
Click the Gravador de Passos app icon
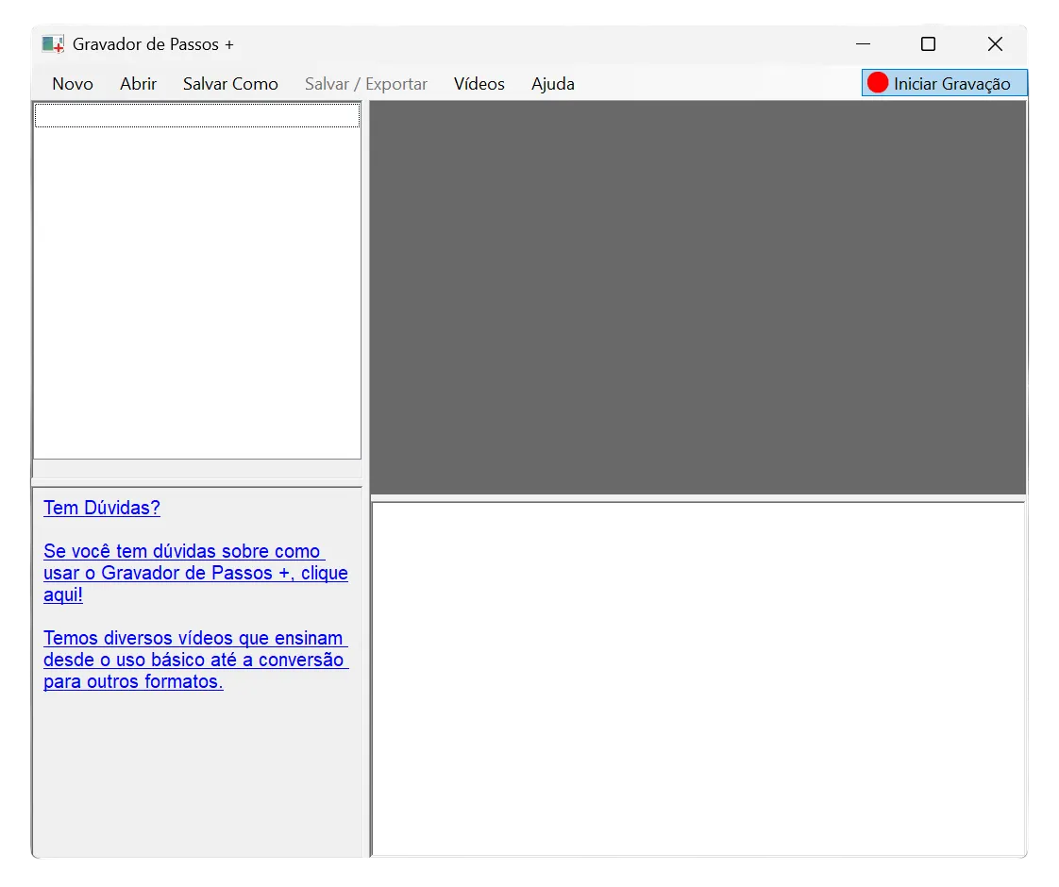[53, 44]
